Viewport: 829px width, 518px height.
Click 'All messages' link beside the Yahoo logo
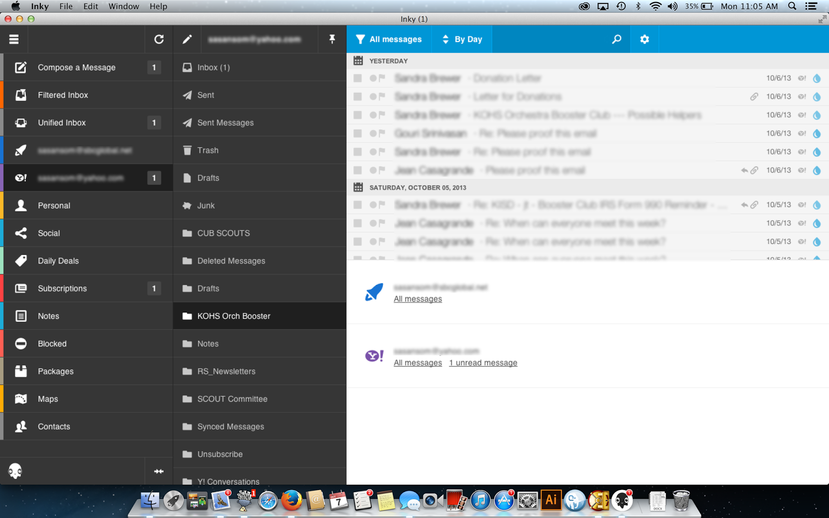click(418, 363)
